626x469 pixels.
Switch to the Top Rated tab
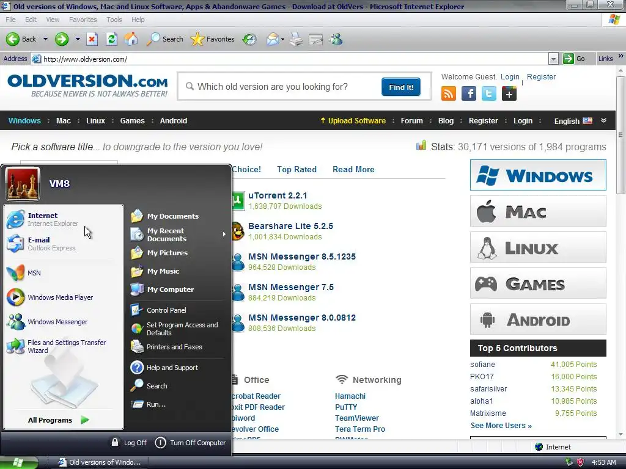pos(296,169)
